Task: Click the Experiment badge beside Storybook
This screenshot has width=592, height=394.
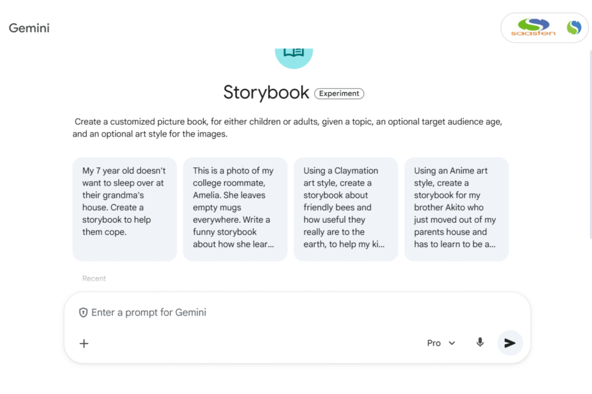Action: [x=339, y=93]
